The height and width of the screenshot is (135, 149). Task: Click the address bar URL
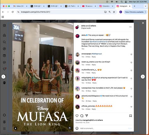(36, 12)
